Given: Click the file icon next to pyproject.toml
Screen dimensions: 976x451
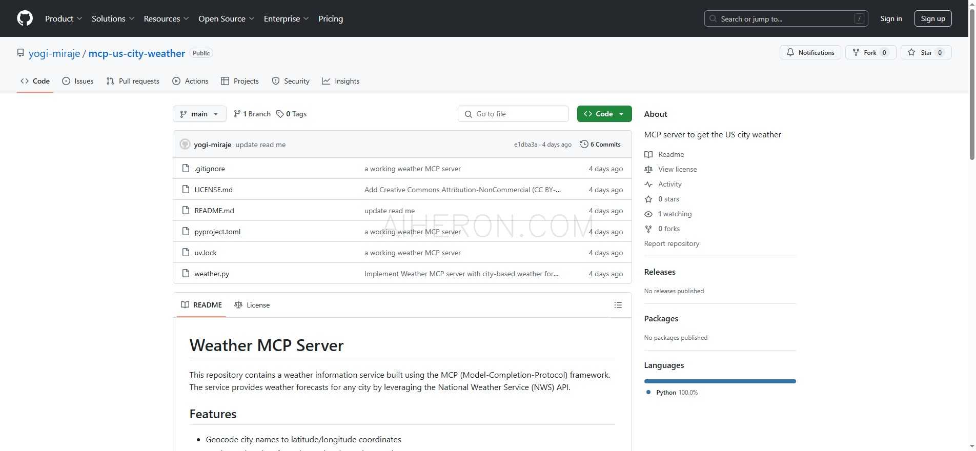Looking at the screenshot, I should pyautogui.click(x=186, y=232).
